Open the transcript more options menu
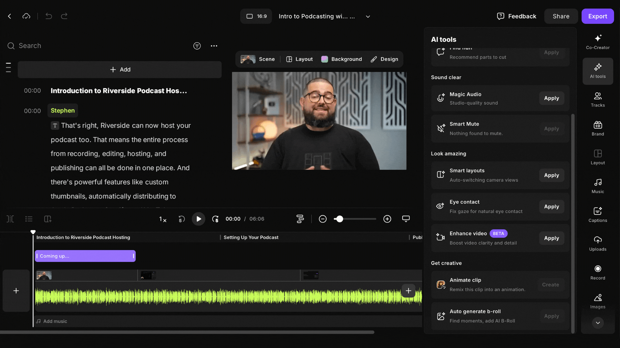The image size is (620, 348). (214, 46)
